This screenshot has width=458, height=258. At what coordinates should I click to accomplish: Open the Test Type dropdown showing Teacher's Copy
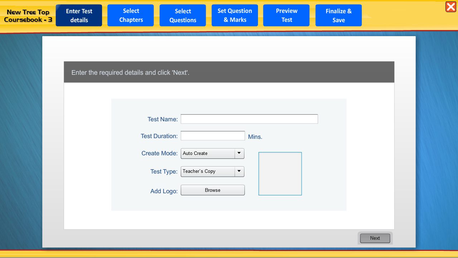208,172
